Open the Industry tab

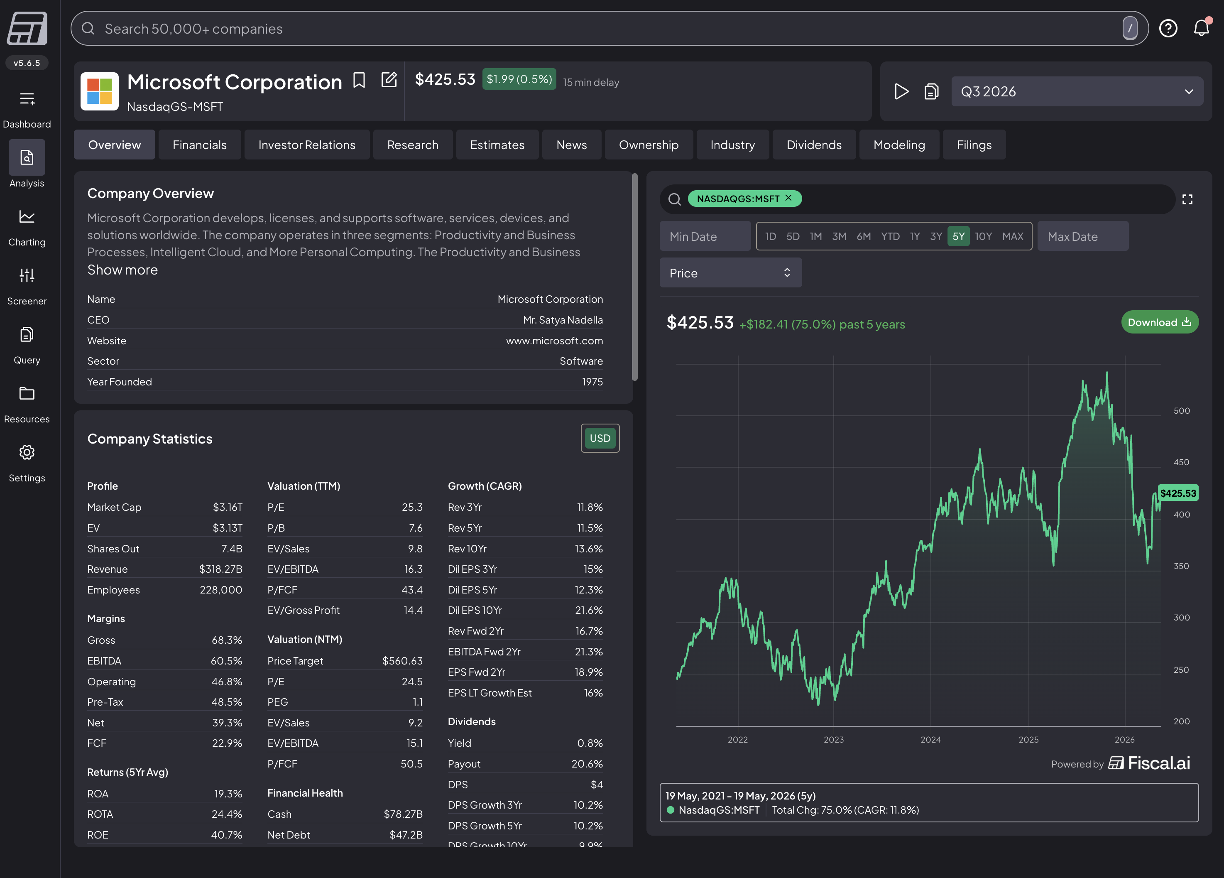click(x=732, y=145)
